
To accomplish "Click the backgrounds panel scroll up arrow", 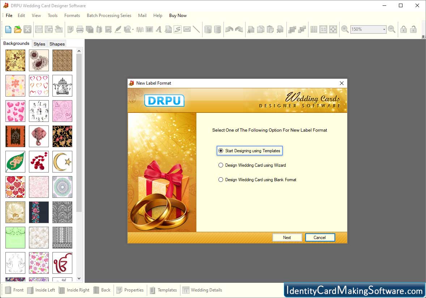I will coord(79,51).
